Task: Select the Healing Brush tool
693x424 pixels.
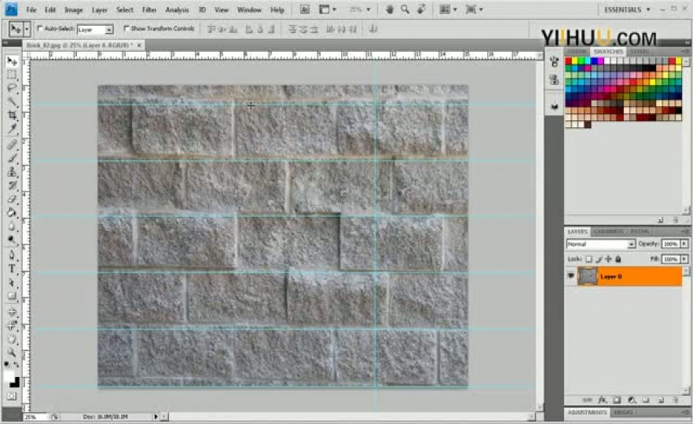Action: point(12,144)
